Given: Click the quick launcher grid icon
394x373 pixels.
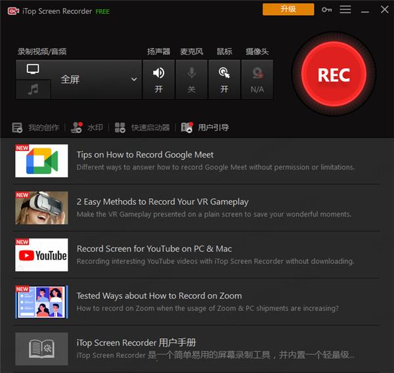Looking at the screenshot, I should [120, 127].
